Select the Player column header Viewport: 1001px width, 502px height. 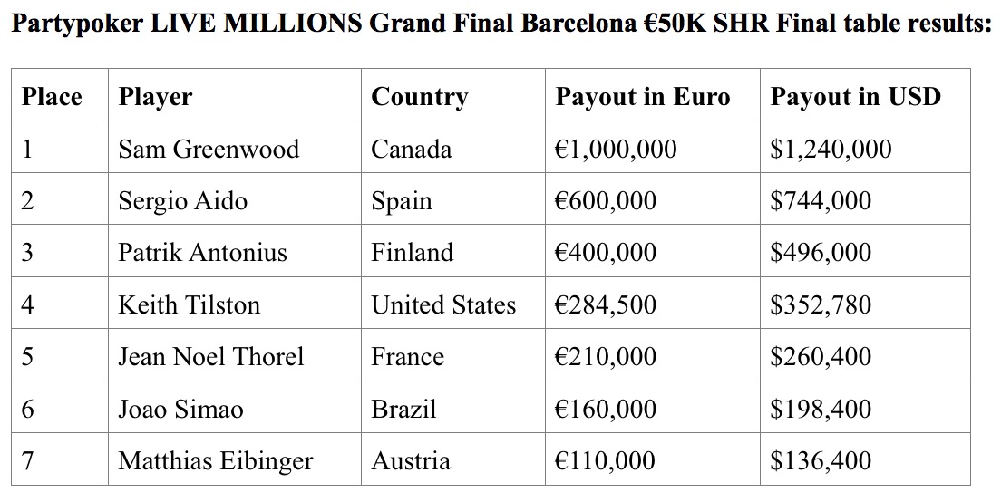[234, 96]
